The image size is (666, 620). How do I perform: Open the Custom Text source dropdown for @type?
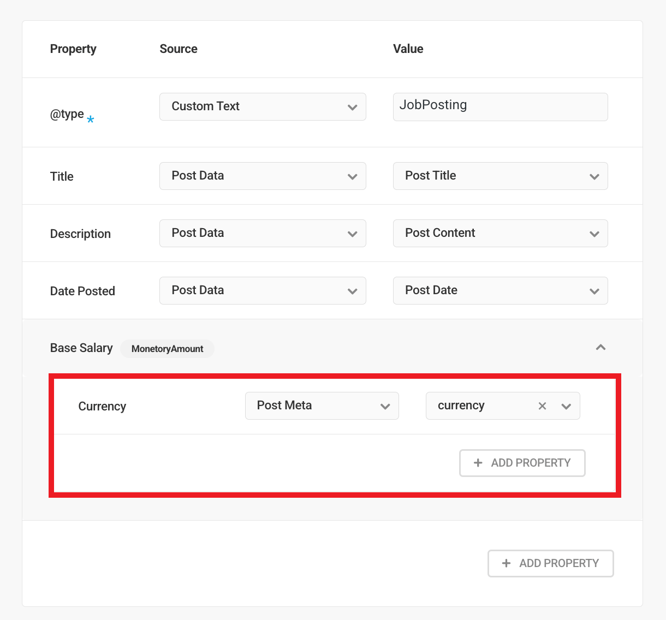[263, 106]
